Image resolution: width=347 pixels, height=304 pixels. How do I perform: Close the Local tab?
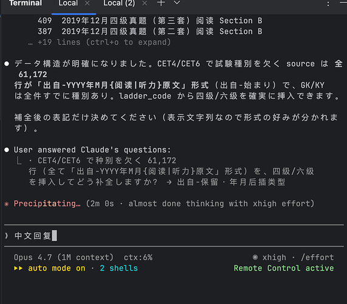click(x=88, y=3)
